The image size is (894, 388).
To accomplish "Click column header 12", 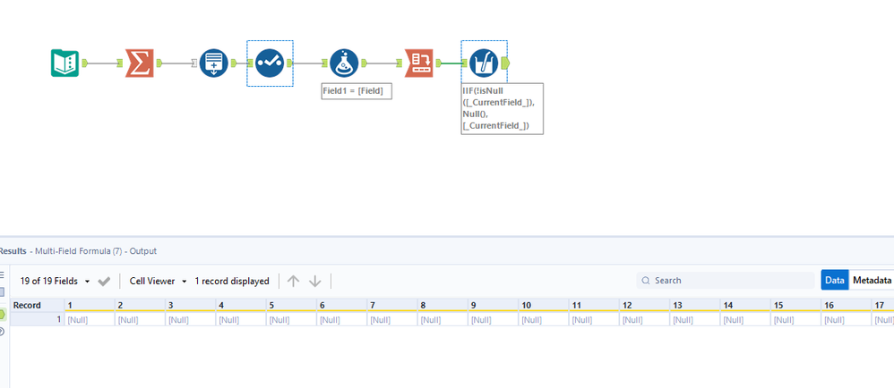I will 644,306.
